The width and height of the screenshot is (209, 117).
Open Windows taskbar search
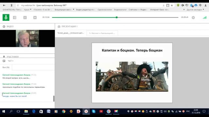point(11,111)
